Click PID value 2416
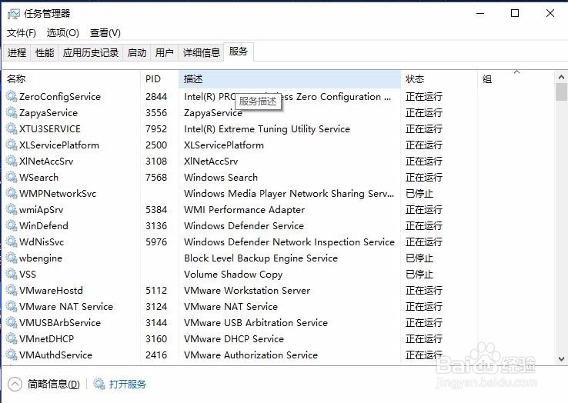Image resolution: width=568 pixels, height=403 pixels. pyautogui.click(x=156, y=355)
